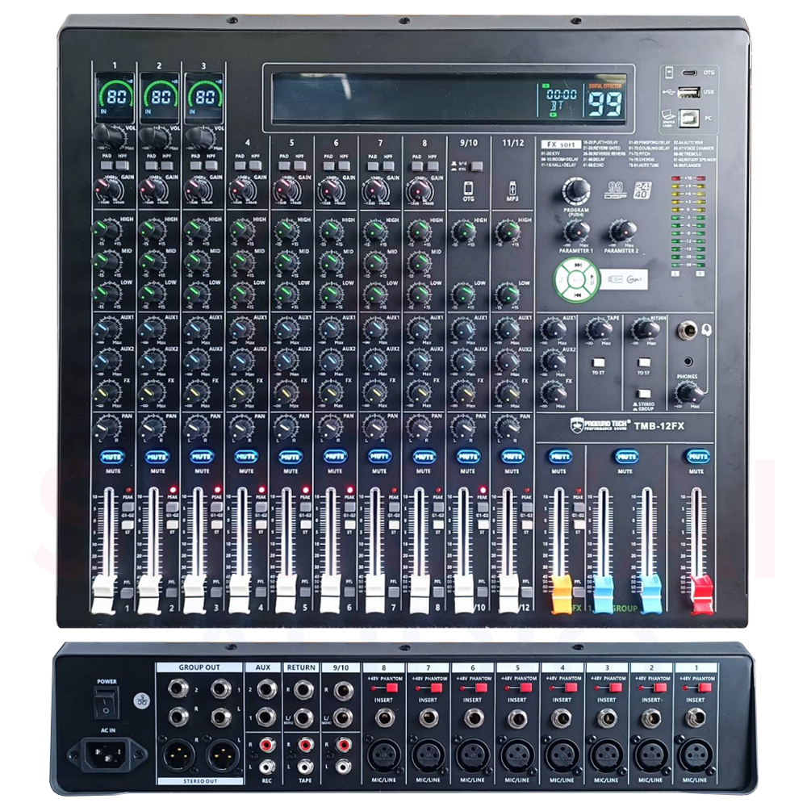The width and height of the screenshot is (807, 807).
Task: Click the previous-track button on the media pad
Action: [578, 295]
